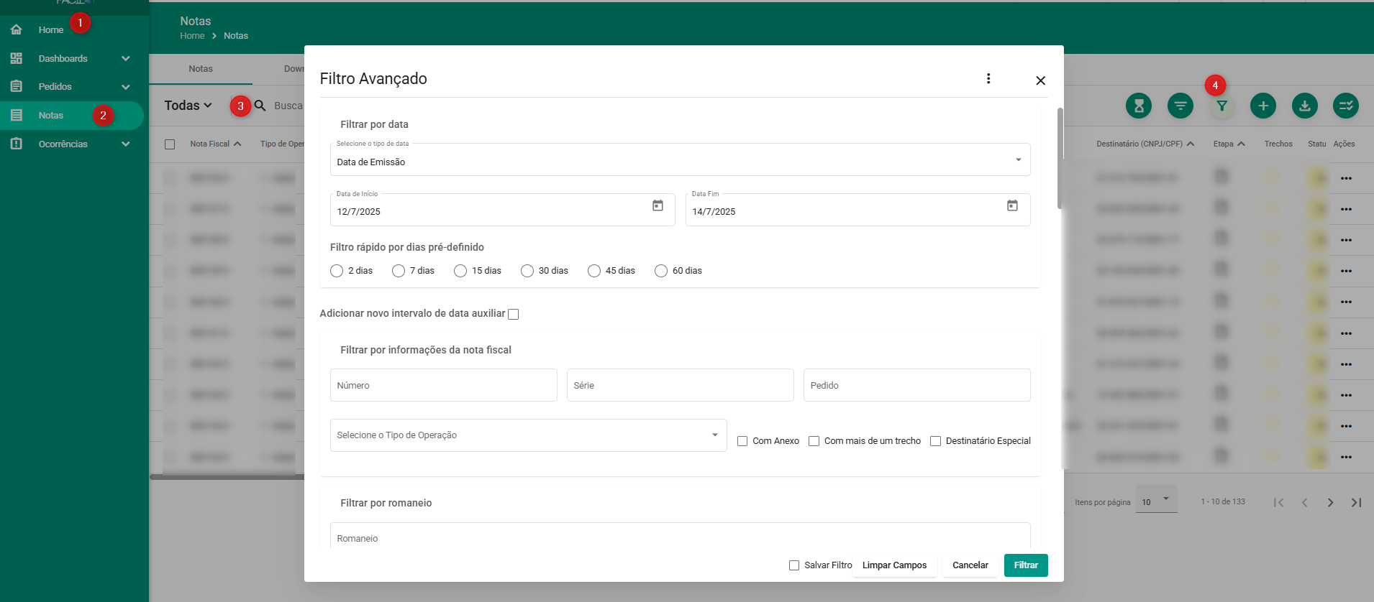Enable the Com mais de um trecho checkbox

click(814, 441)
